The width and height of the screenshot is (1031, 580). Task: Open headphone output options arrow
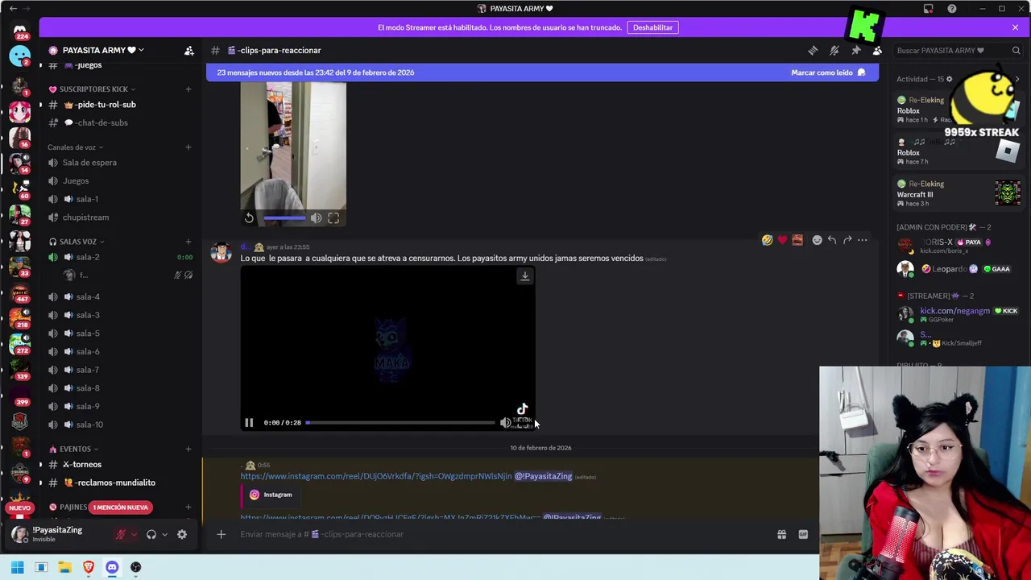point(164,534)
